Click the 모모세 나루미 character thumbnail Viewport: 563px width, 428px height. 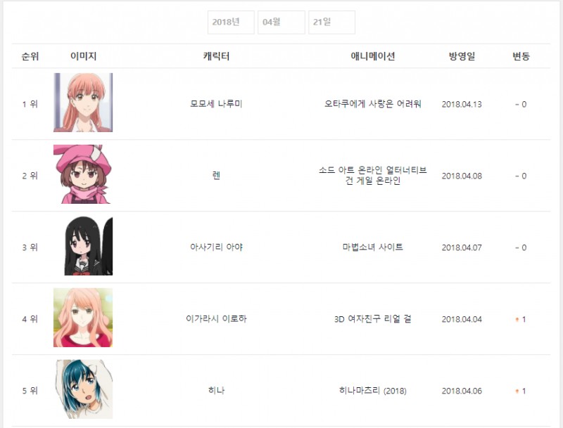(83, 103)
